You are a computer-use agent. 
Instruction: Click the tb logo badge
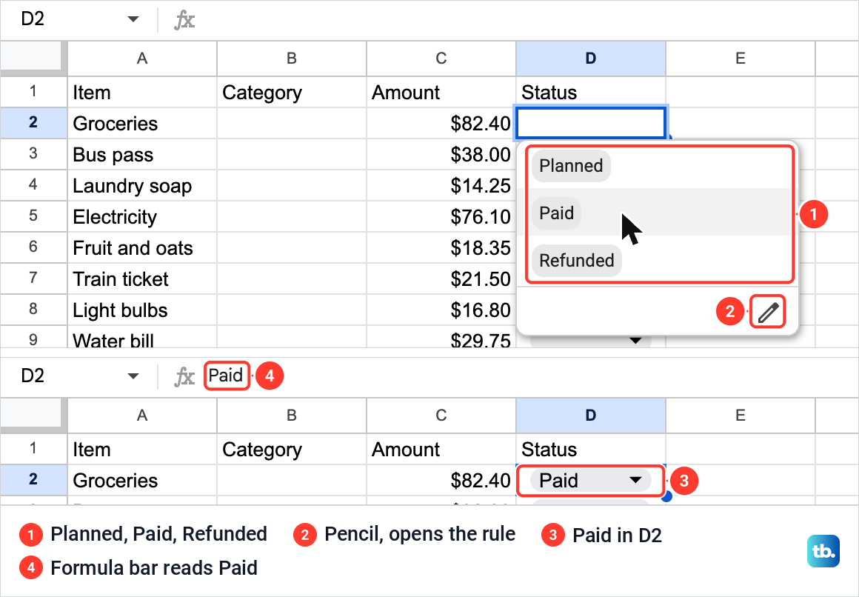(823, 551)
